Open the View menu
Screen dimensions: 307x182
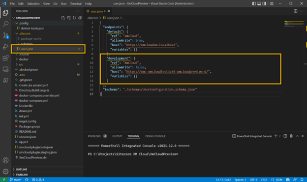[x=46, y=3]
